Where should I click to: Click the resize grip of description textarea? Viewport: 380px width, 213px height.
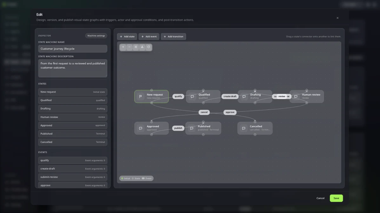[106, 76]
